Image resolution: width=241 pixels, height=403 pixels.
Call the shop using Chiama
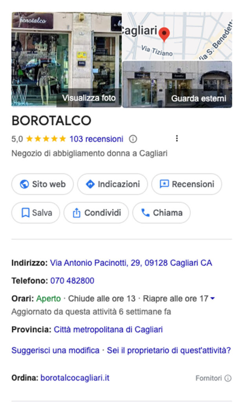pyautogui.click(x=161, y=213)
